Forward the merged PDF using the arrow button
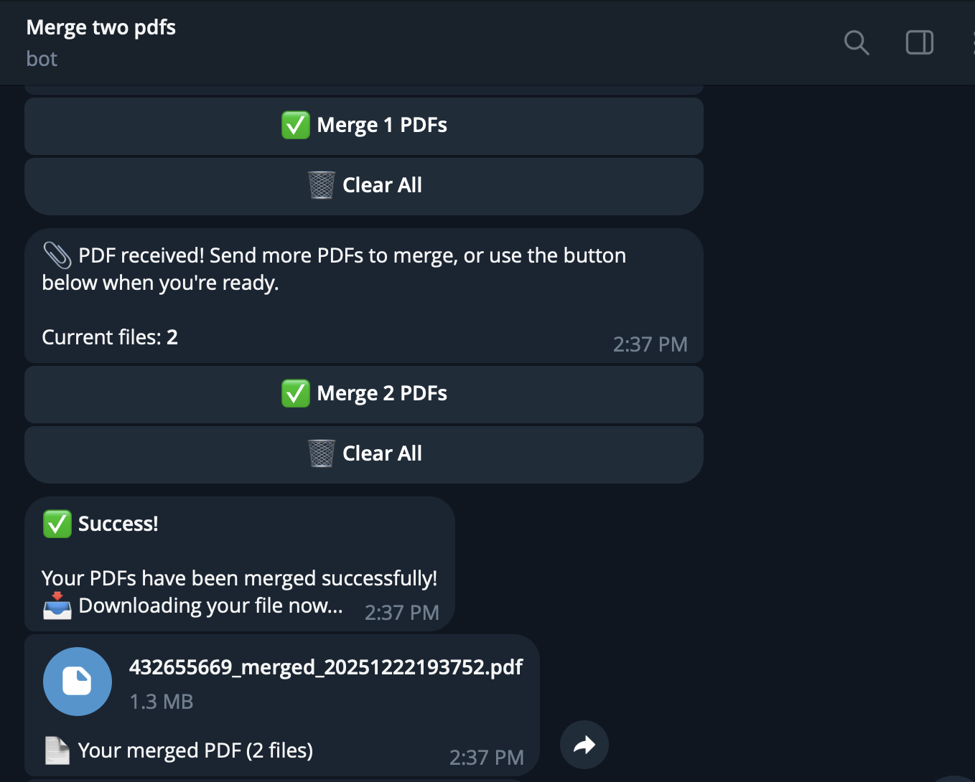Screen dimensions: 975x782 [584, 745]
